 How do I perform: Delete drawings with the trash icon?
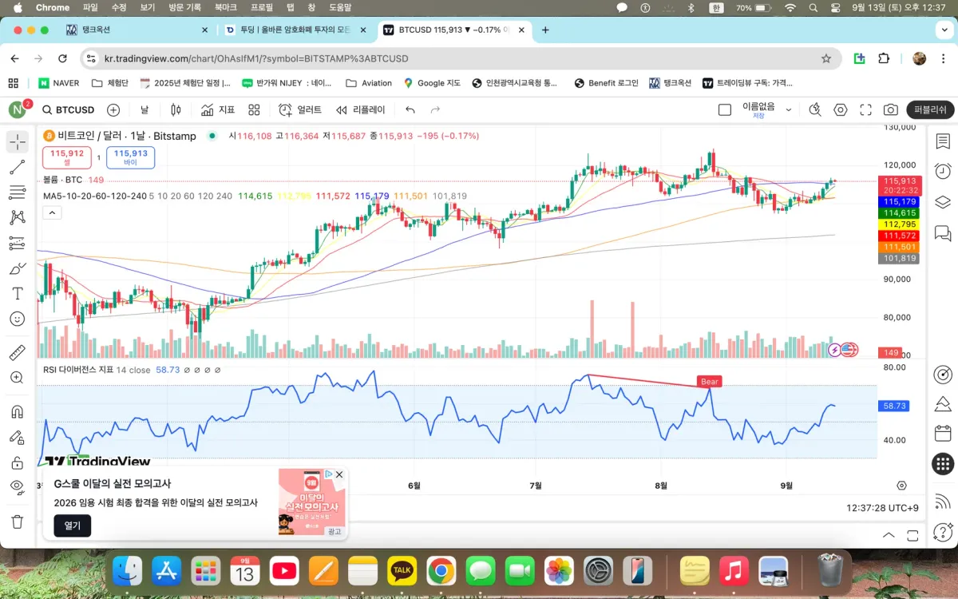click(x=17, y=522)
